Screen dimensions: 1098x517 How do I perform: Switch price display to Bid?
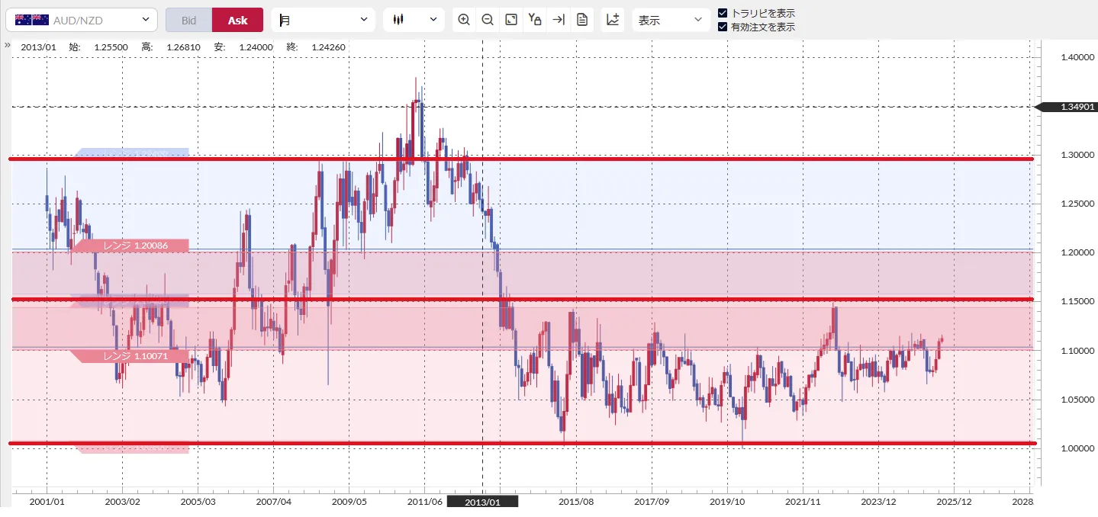188,20
